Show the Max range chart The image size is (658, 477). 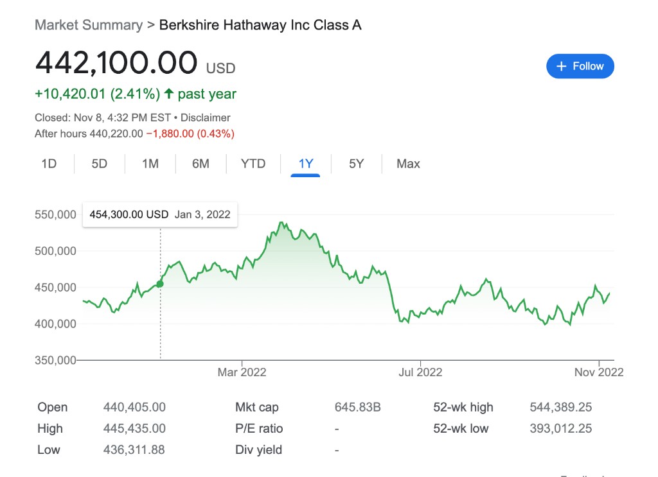[x=408, y=164]
